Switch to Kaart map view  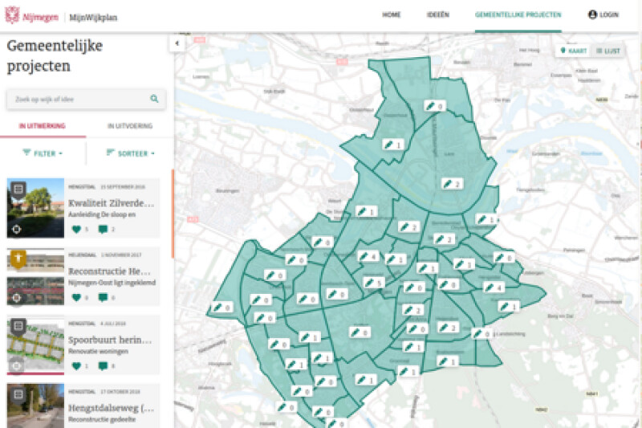point(574,51)
